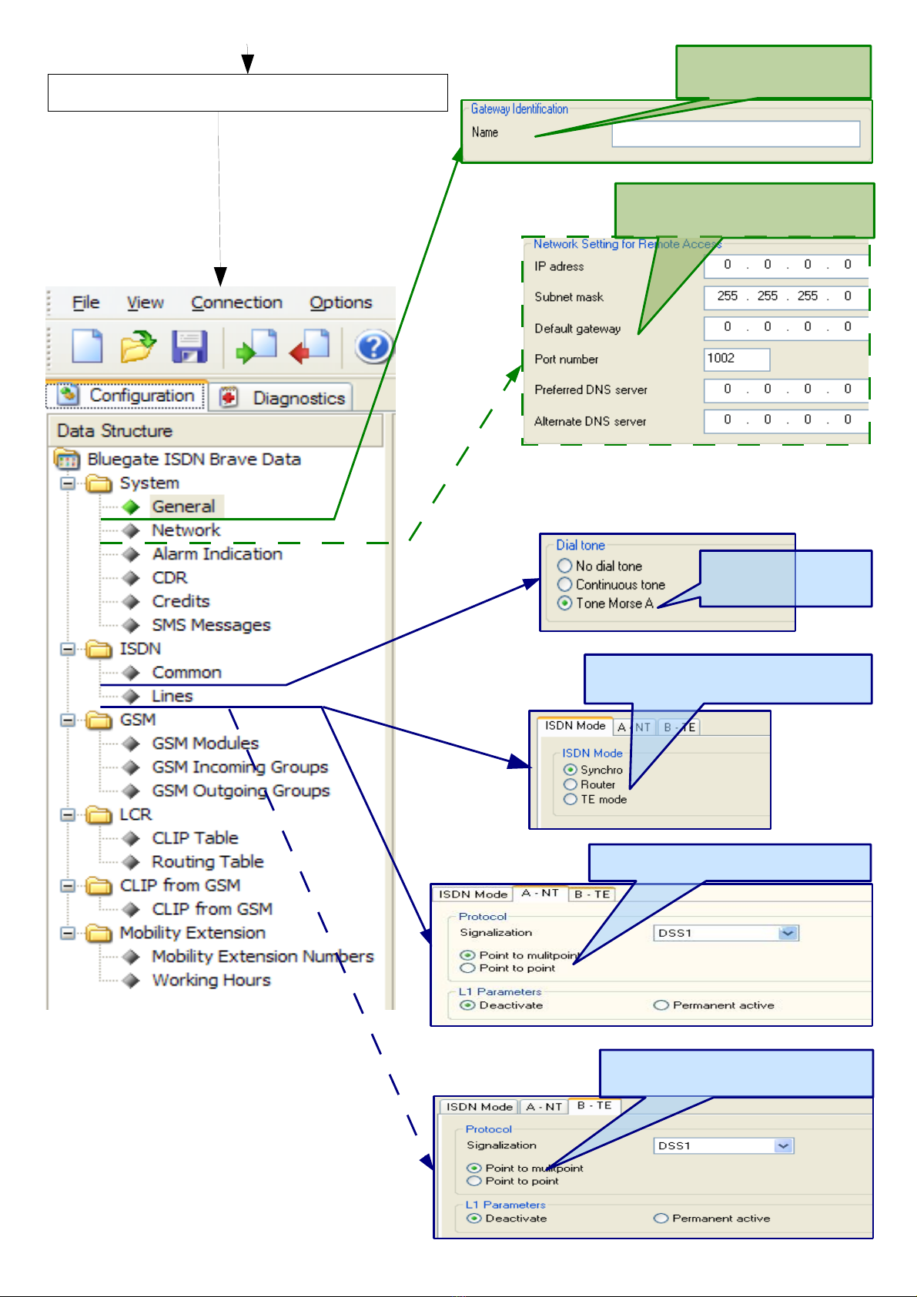Select the GSM Modules tree item

(206, 744)
